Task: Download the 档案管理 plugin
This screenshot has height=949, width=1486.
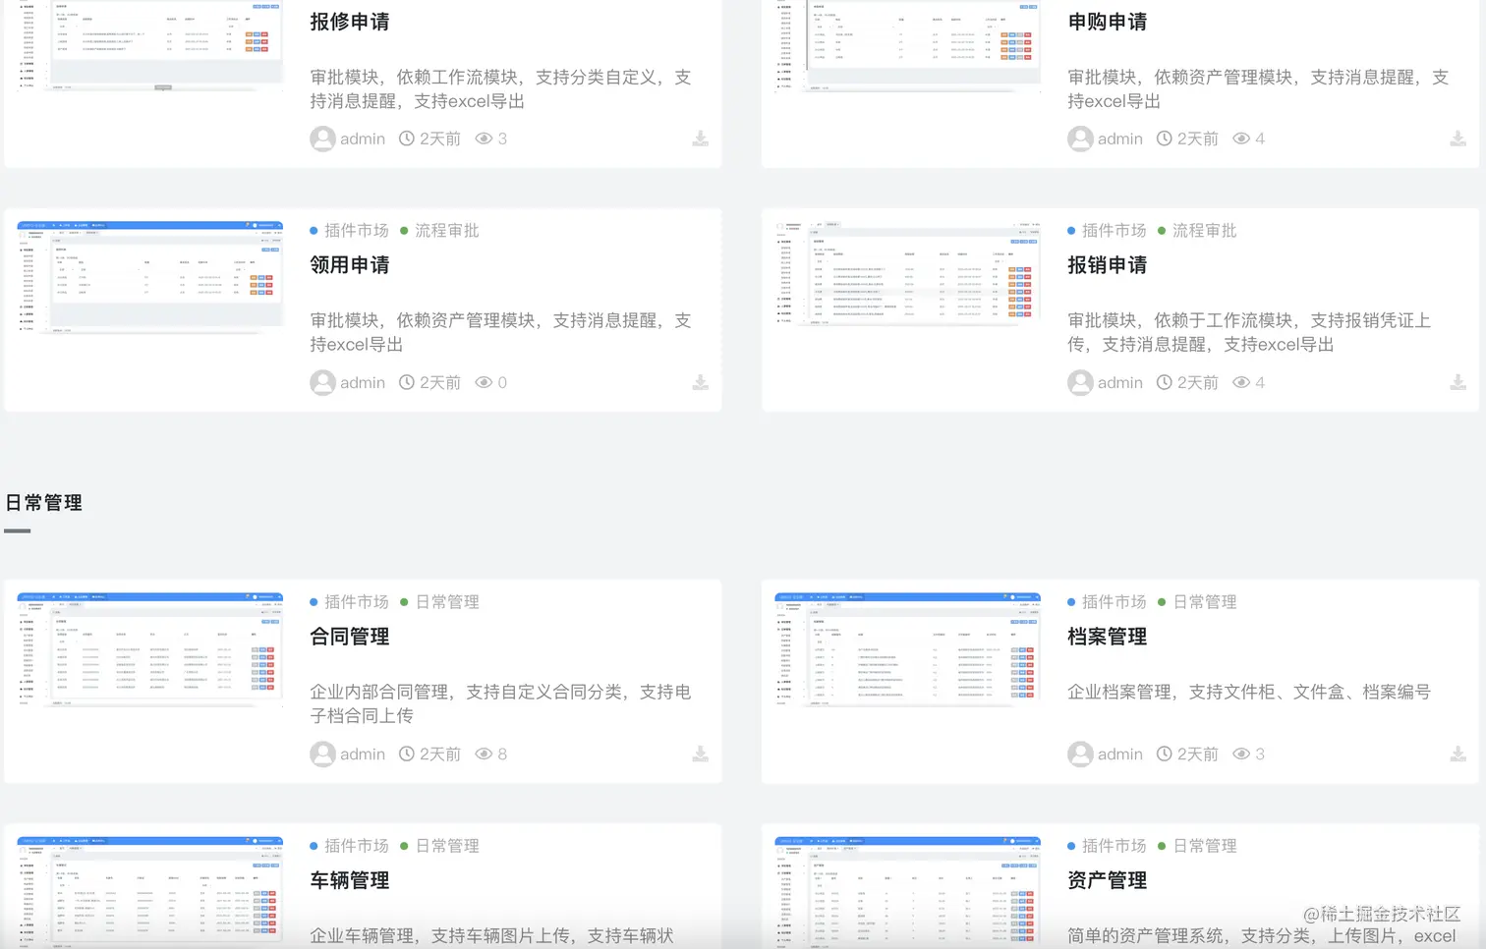Action: click(x=1457, y=754)
